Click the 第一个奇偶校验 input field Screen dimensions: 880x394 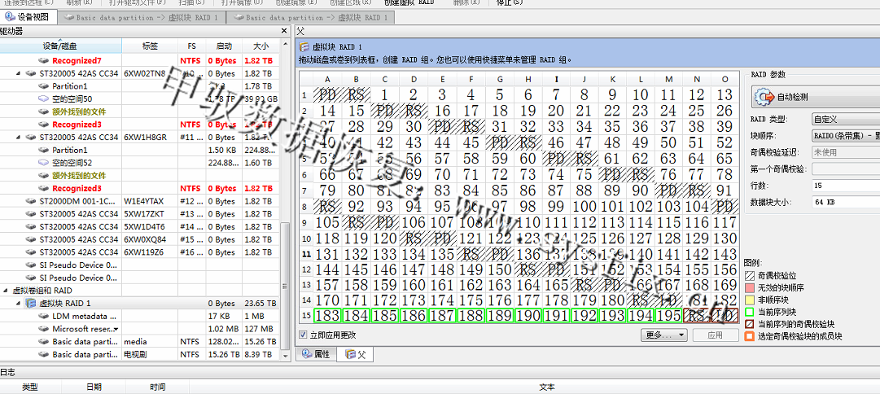point(846,169)
